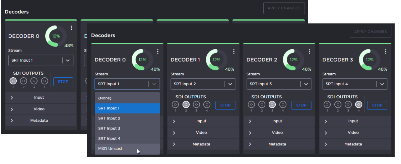Open Decoder 1 three-dot options menu

click(x=234, y=52)
